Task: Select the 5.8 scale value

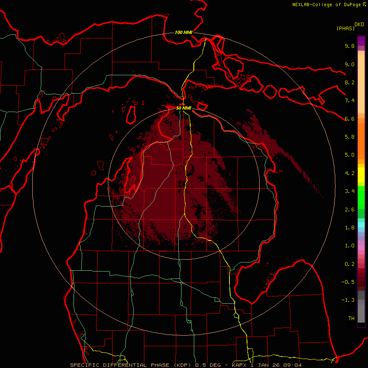Action: pos(350,137)
